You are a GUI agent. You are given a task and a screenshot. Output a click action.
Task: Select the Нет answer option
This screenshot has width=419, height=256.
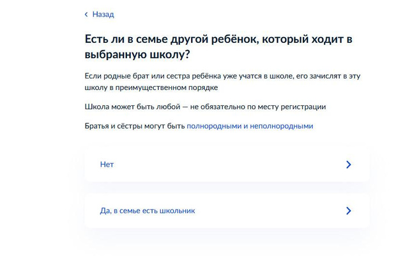[x=227, y=165]
